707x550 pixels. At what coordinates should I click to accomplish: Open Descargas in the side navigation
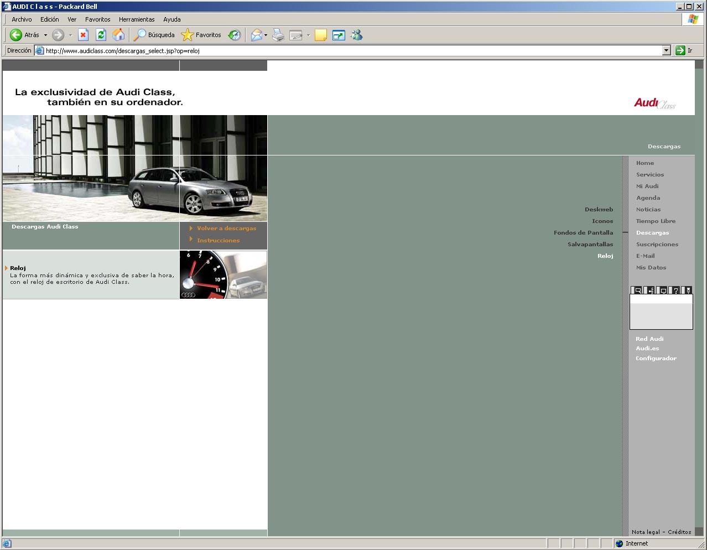[x=652, y=232]
